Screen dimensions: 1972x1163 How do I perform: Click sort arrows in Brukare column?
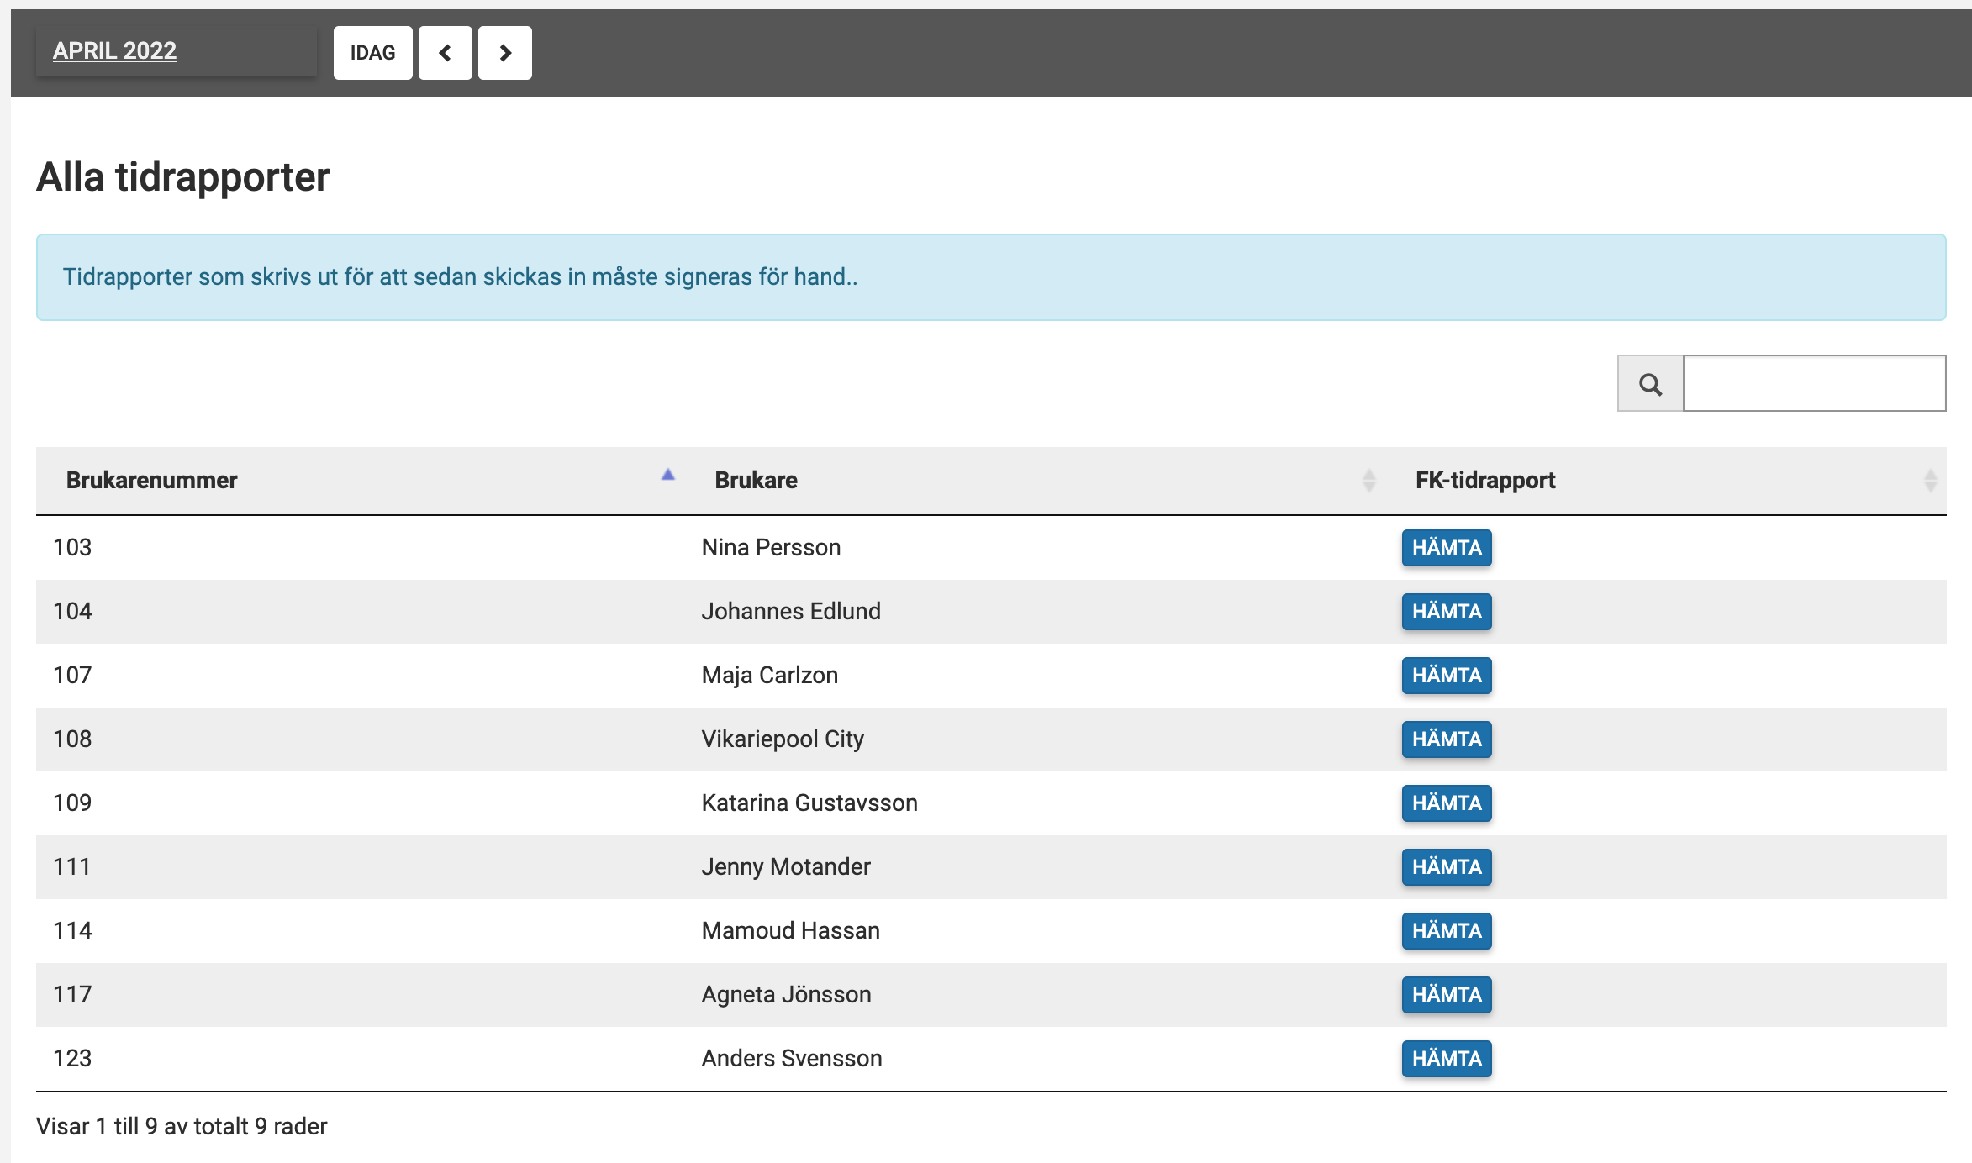[x=1368, y=481]
